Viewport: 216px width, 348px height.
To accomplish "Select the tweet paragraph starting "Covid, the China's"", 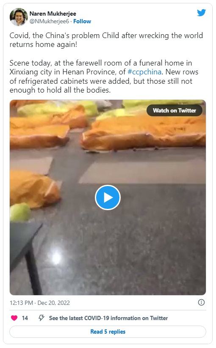I will point(106,40).
